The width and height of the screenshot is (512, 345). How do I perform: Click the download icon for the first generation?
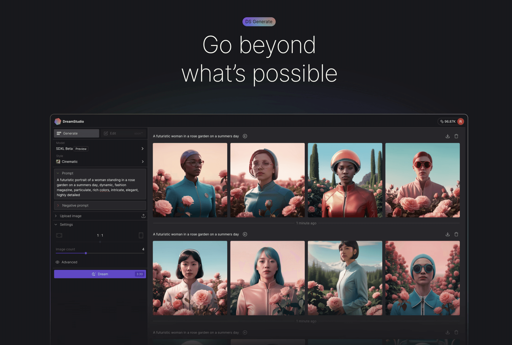tap(447, 136)
